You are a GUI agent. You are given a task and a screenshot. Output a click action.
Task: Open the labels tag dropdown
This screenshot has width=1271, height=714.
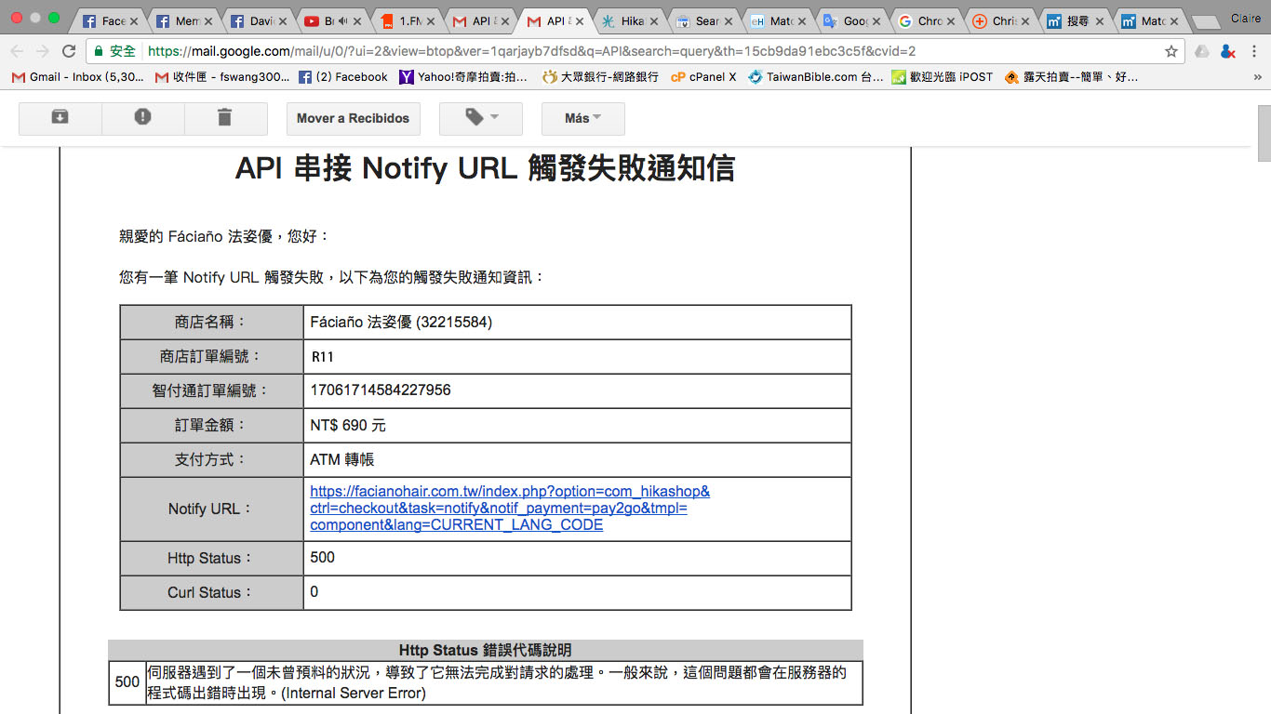481,118
